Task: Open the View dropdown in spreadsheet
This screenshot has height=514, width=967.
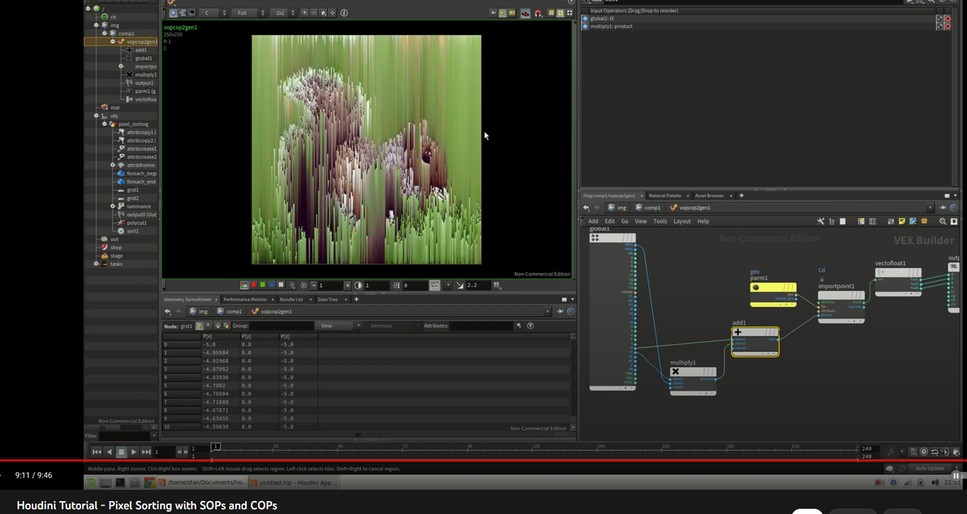Action: (338, 326)
